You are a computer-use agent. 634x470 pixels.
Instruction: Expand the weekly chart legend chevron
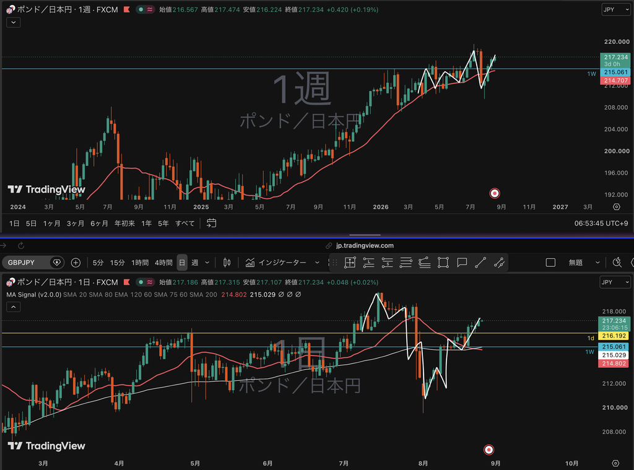coord(14,22)
